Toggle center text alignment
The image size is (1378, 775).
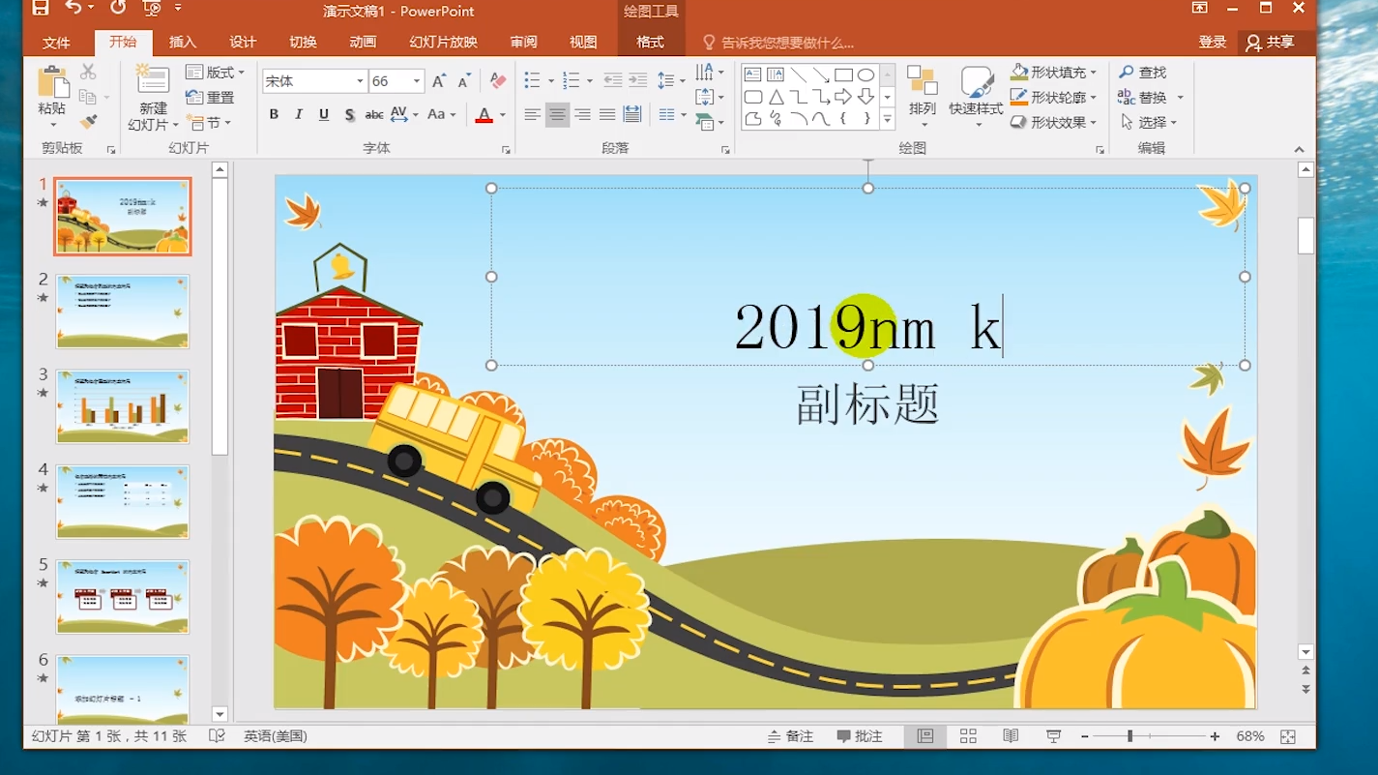pos(558,114)
